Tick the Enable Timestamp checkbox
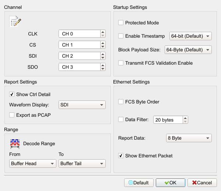 pyautogui.click(x=121, y=36)
